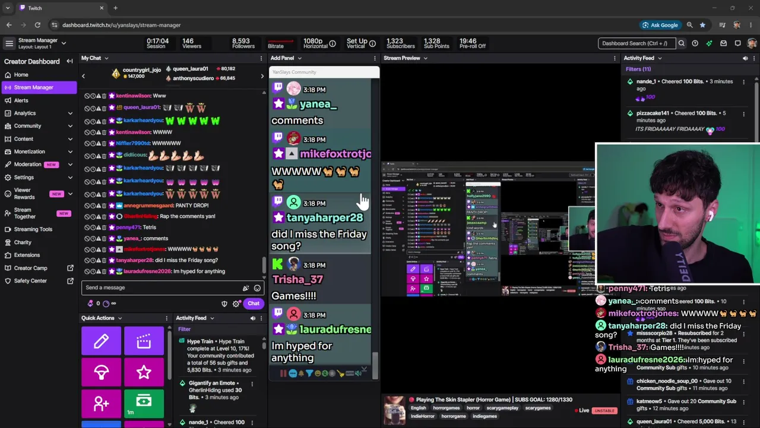This screenshot has width=760, height=428.
Task: Click the green sparkle icon in header
Action: point(709,43)
